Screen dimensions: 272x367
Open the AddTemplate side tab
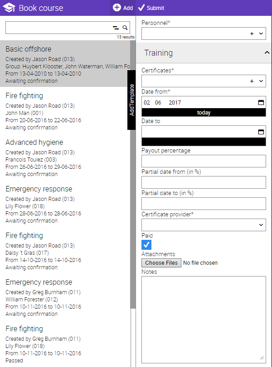pyautogui.click(x=131, y=100)
